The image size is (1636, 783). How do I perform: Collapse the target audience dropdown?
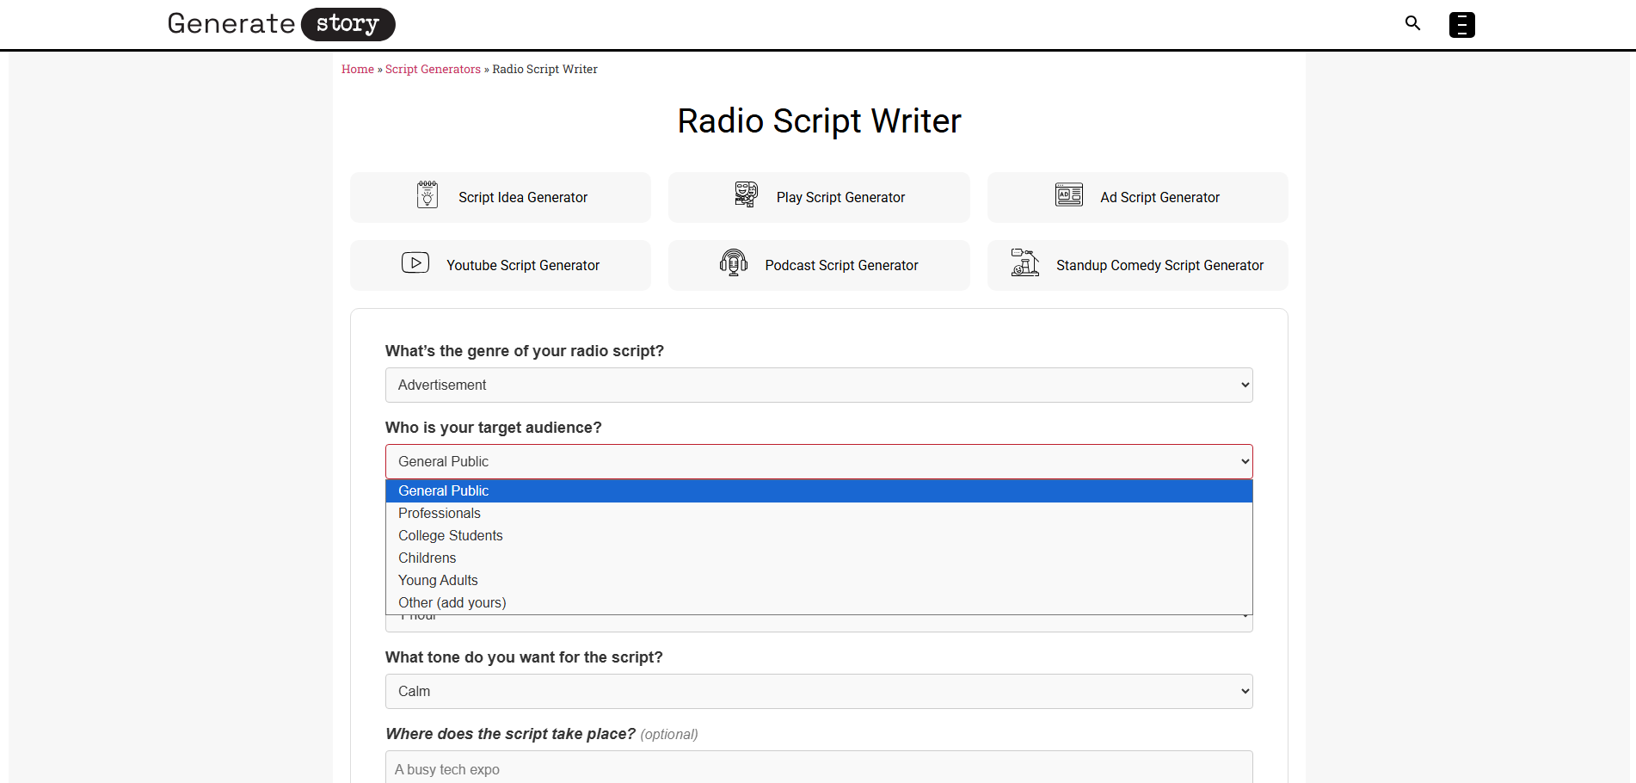(819, 461)
